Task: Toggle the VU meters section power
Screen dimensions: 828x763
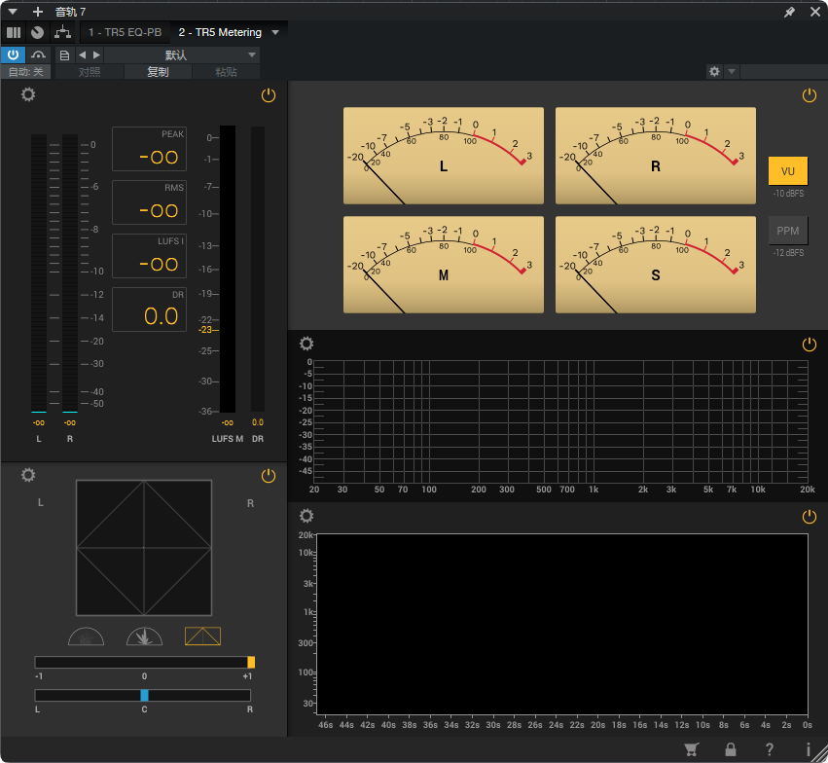Action: 809,95
